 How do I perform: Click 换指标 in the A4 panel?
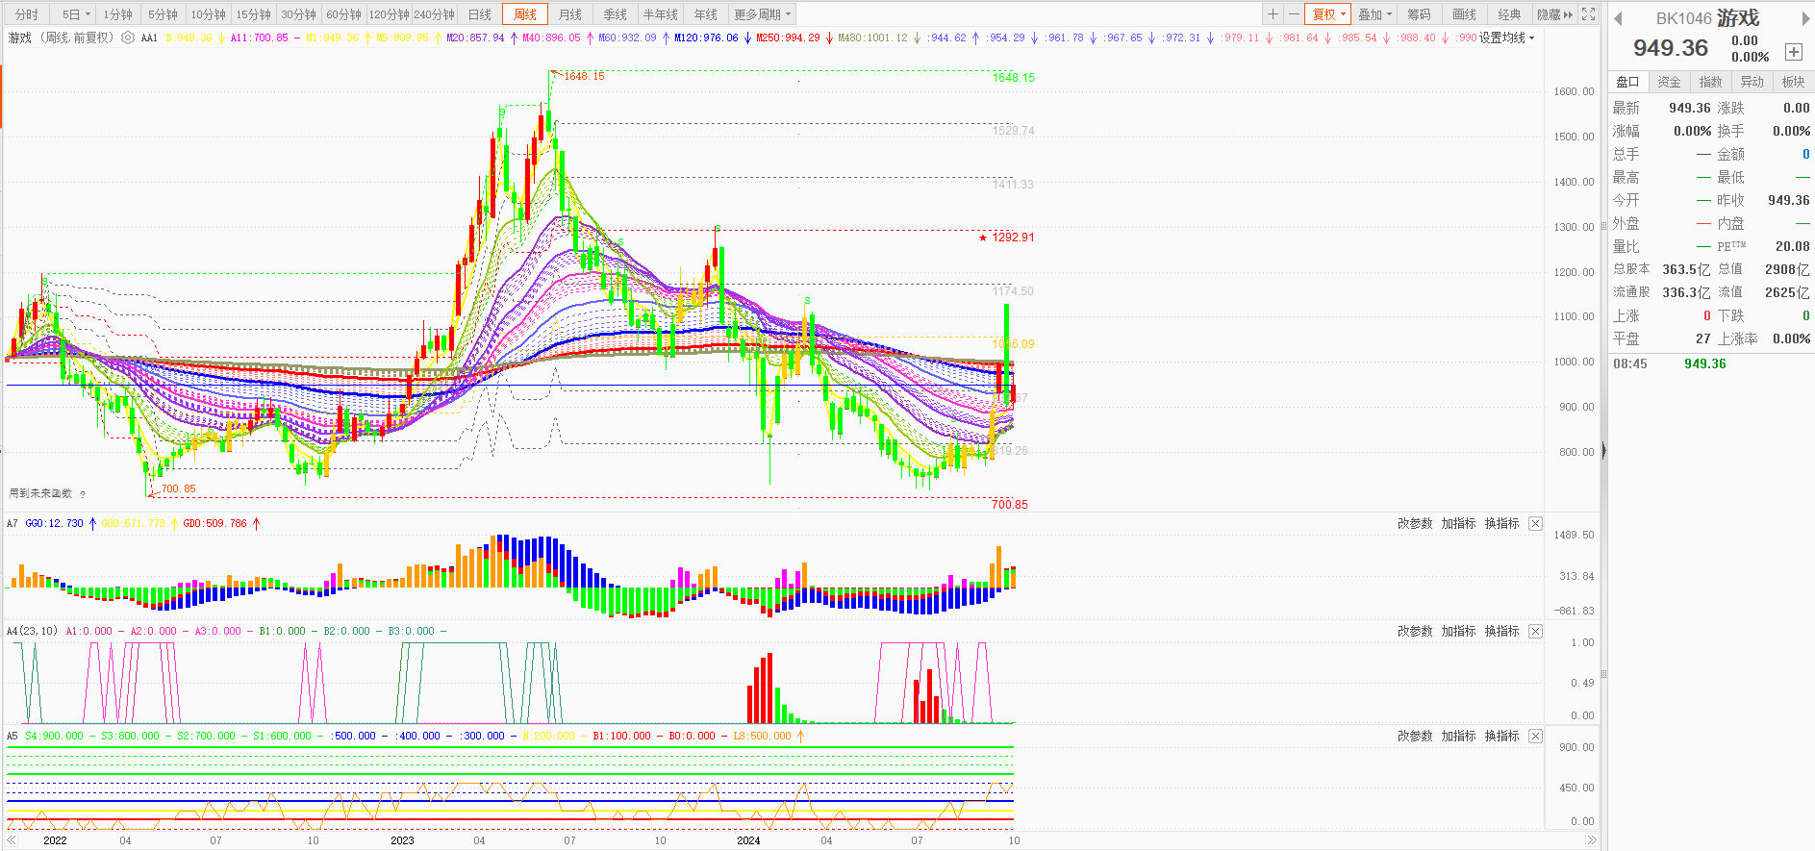pos(1501,632)
